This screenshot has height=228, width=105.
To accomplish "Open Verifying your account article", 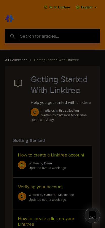I will (40, 187).
